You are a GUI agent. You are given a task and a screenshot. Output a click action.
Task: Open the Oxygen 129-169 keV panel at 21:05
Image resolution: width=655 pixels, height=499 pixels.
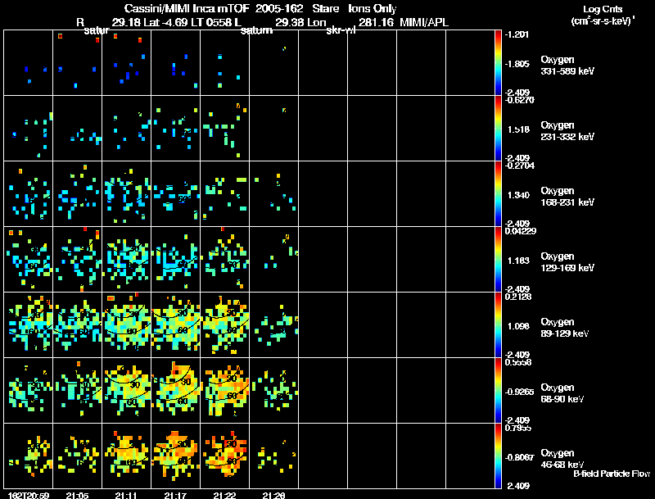(x=78, y=259)
